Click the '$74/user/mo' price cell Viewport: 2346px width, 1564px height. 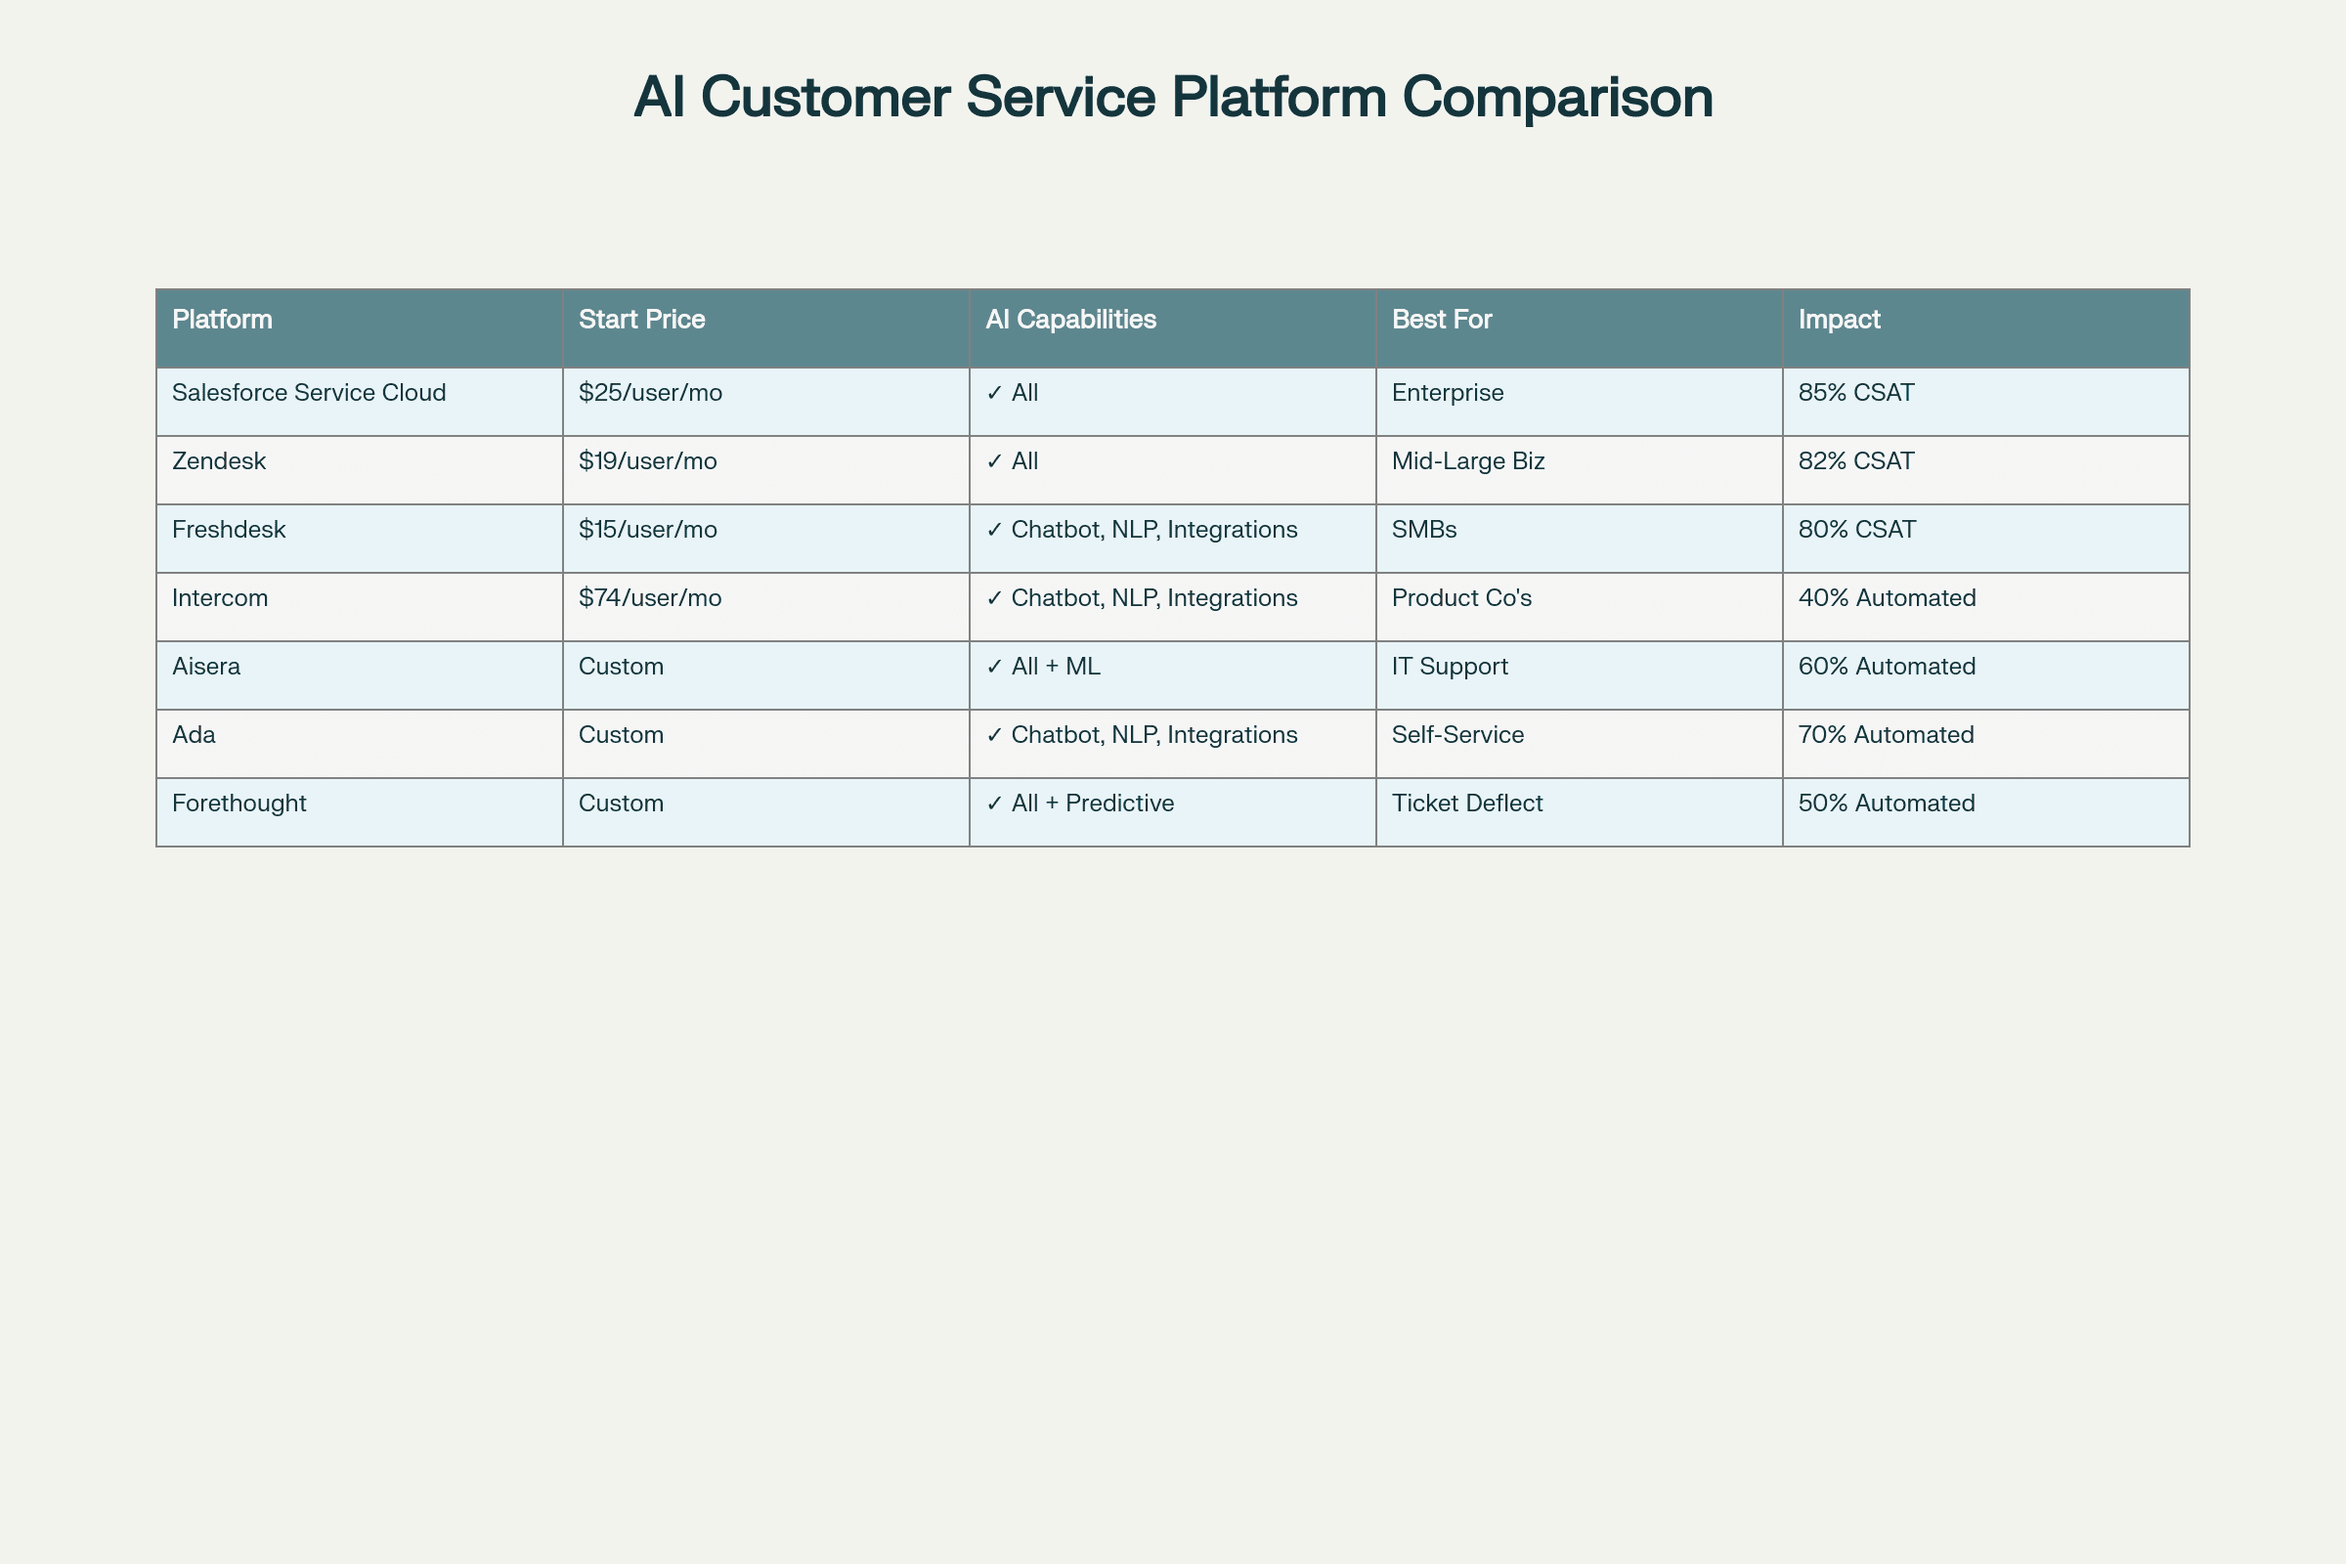coord(766,607)
